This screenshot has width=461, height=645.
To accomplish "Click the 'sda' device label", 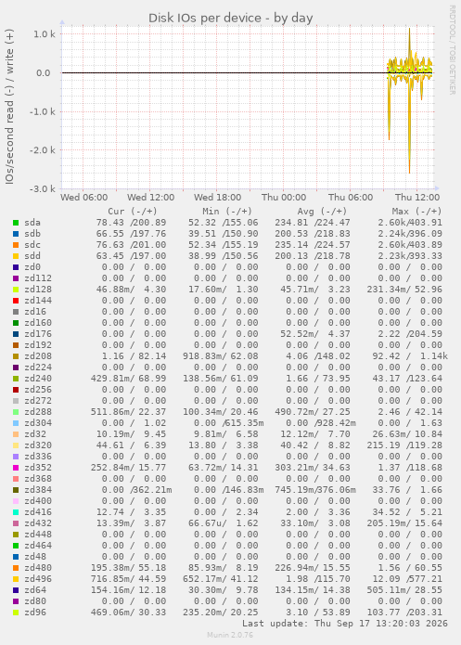I will (x=32, y=223).
